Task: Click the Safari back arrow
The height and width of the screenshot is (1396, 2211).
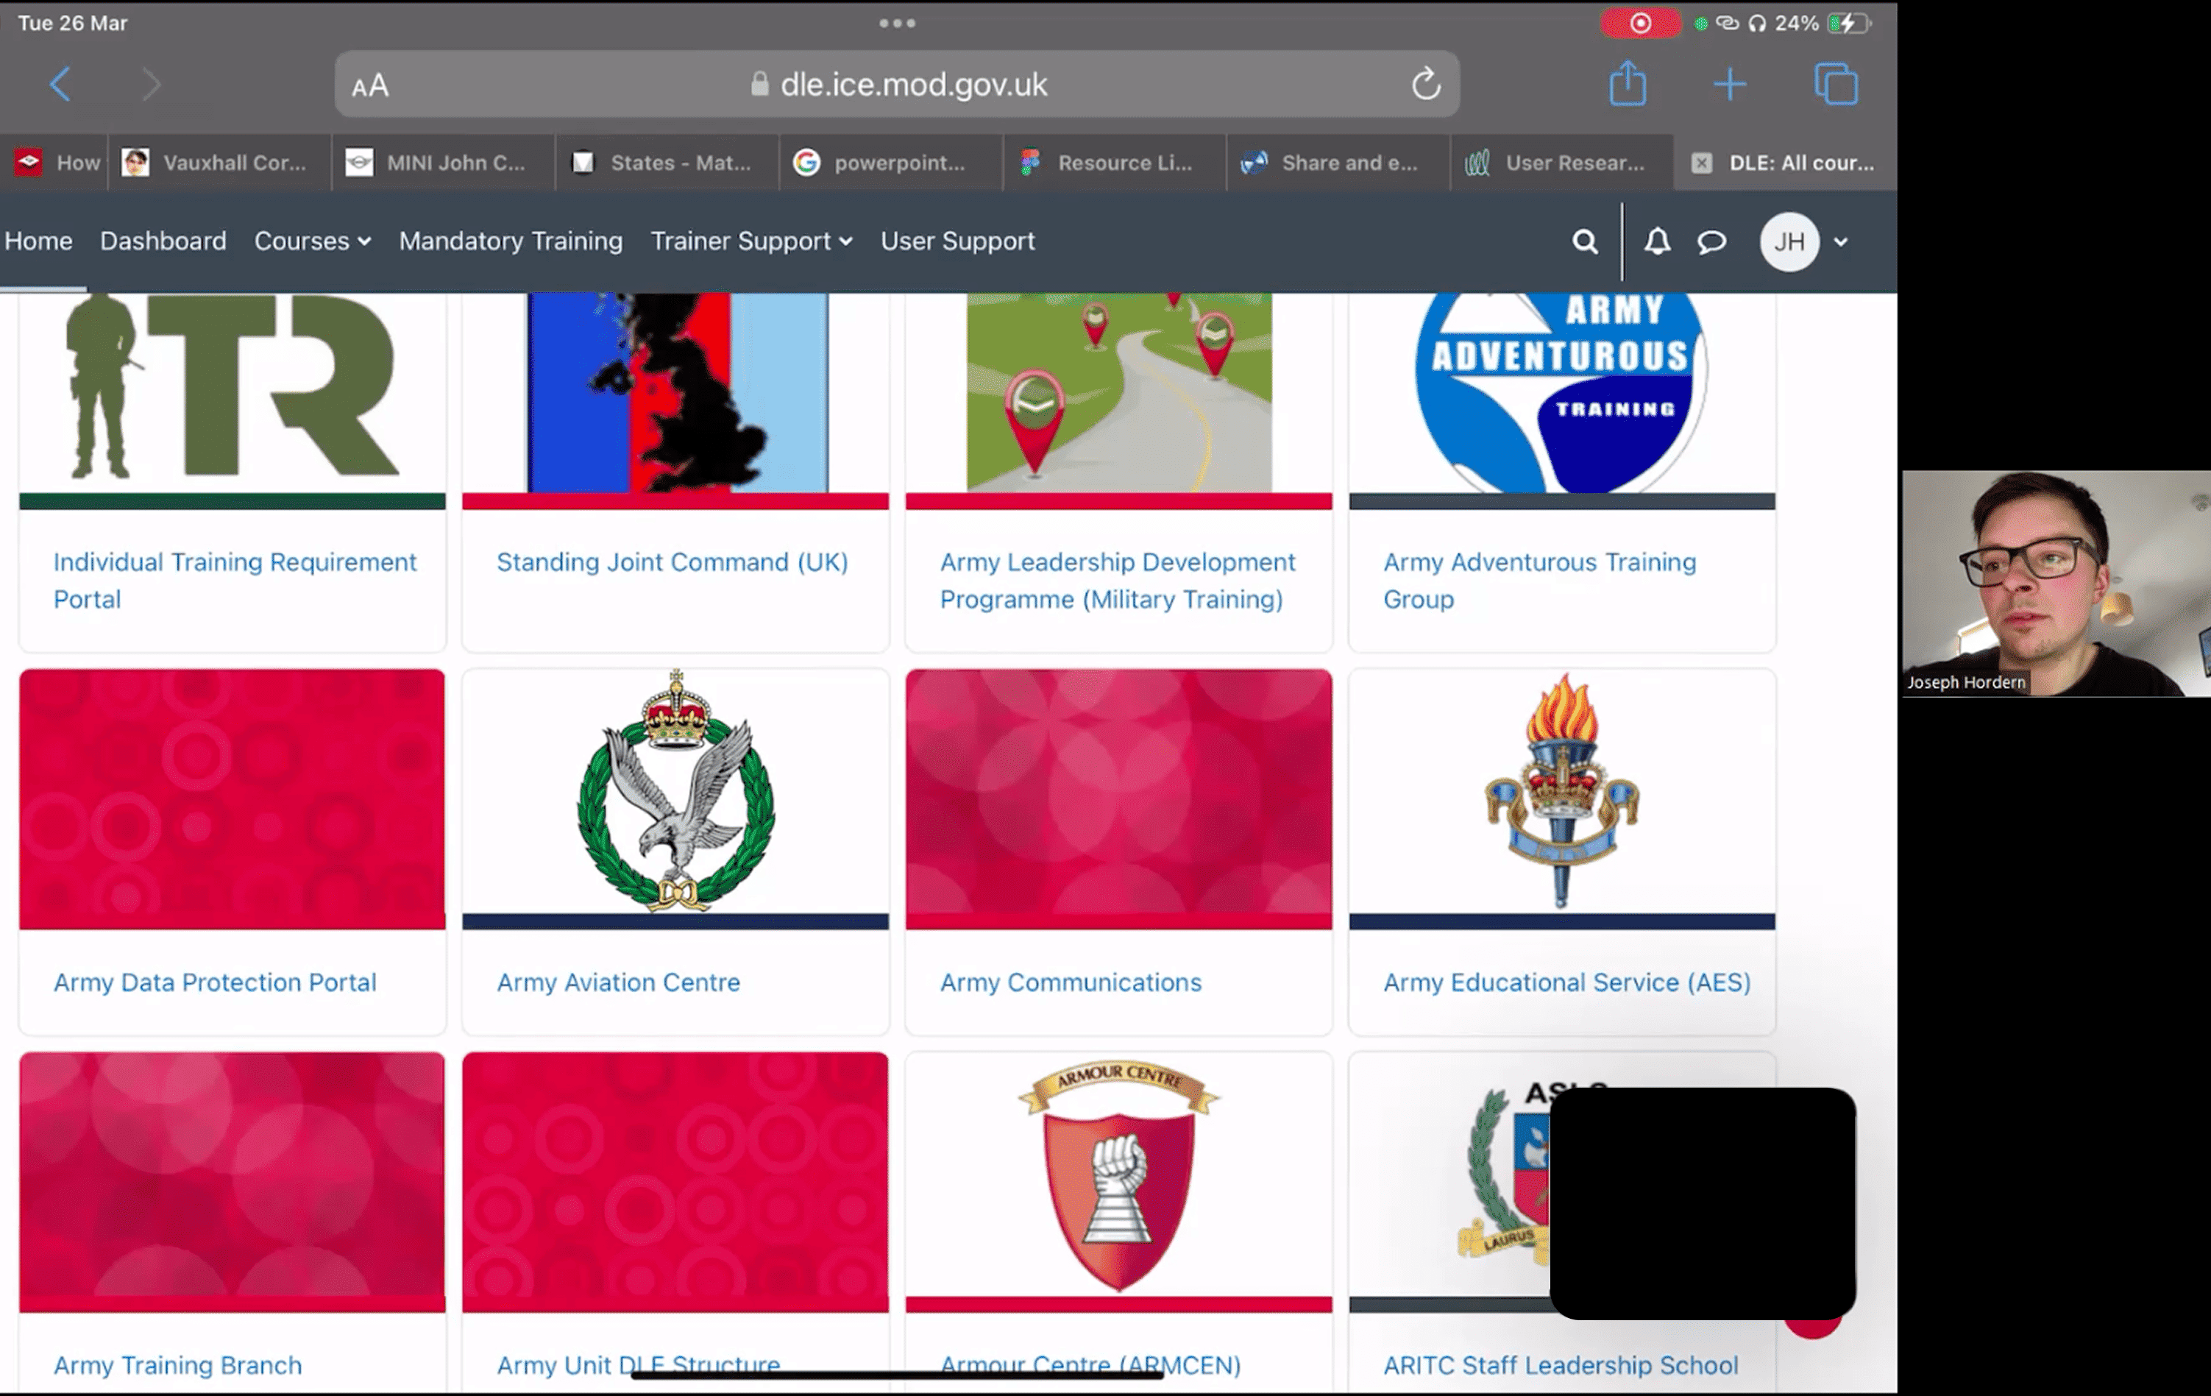Action: tap(60, 85)
